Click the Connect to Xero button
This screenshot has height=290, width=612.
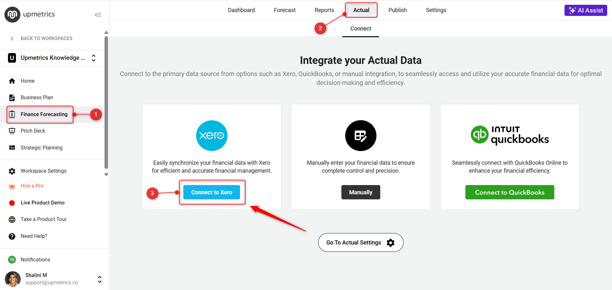(212, 192)
